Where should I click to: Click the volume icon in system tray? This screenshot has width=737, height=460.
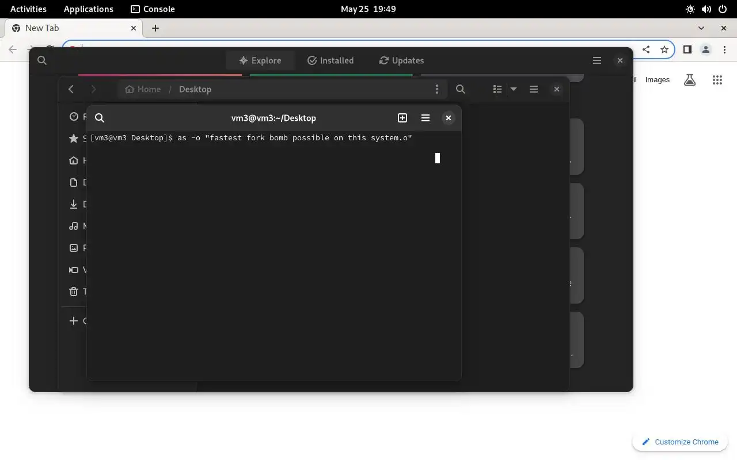coord(706,9)
